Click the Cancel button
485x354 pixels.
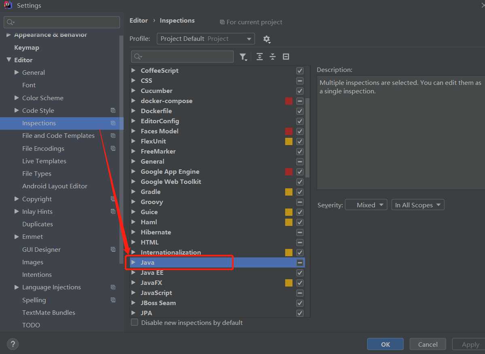click(x=428, y=344)
